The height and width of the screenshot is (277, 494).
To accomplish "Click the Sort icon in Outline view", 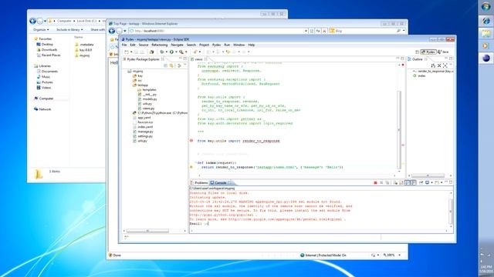I will tap(433, 65).
